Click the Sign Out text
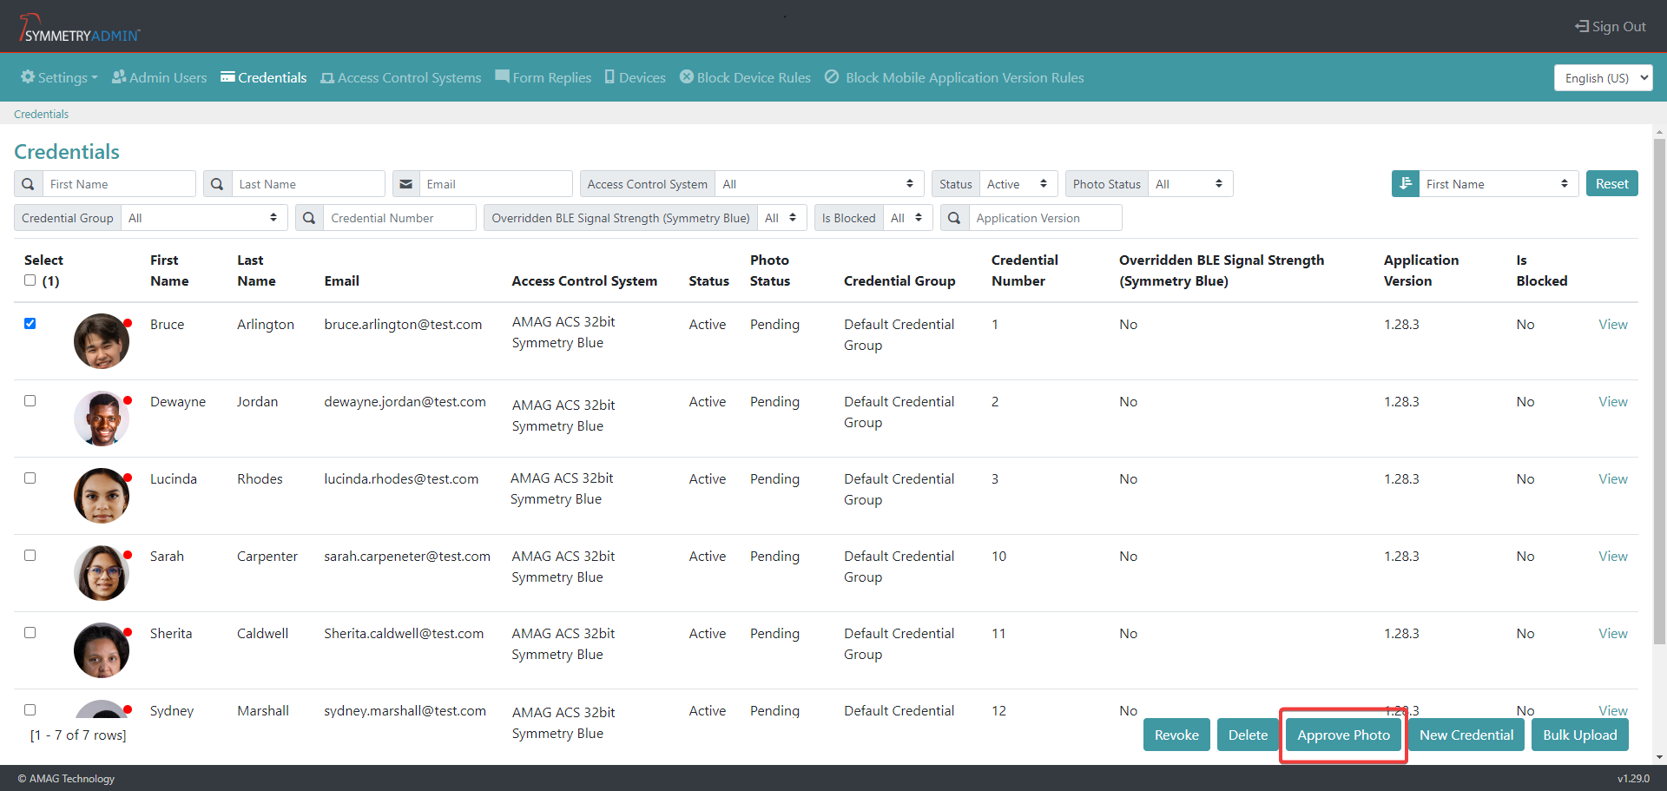Screen dimensions: 1667x791 1618,27
